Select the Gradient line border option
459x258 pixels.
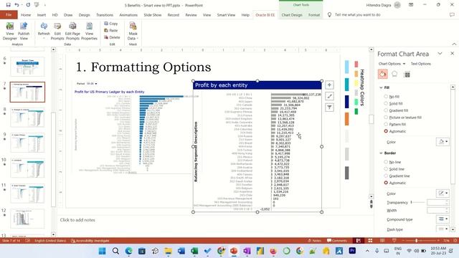pyautogui.click(x=397, y=176)
